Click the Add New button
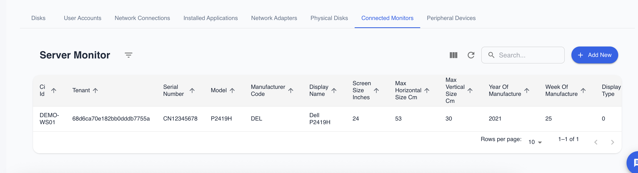This screenshot has height=173, width=638. 594,55
